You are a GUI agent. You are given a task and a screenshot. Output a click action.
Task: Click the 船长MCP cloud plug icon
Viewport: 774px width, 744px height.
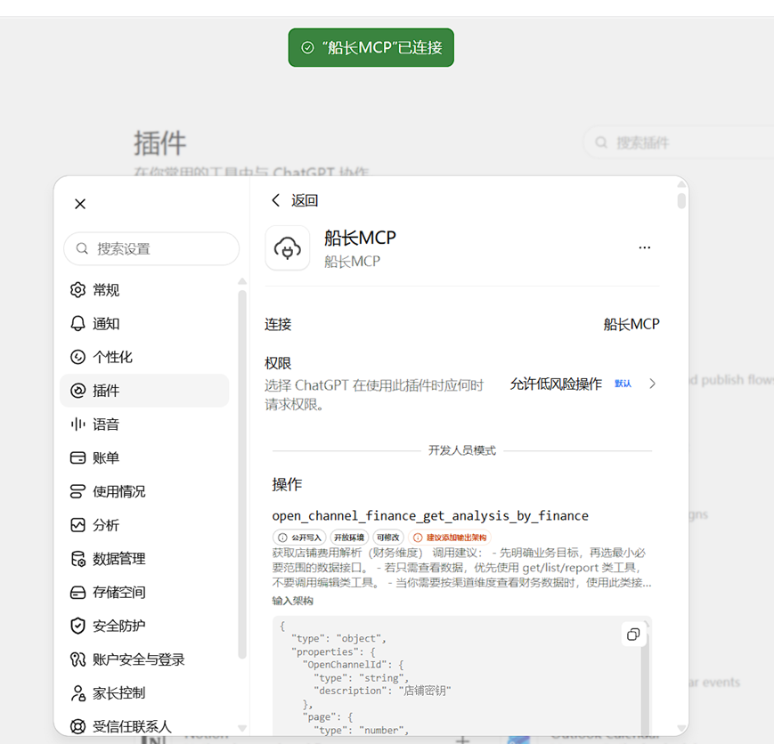point(288,248)
